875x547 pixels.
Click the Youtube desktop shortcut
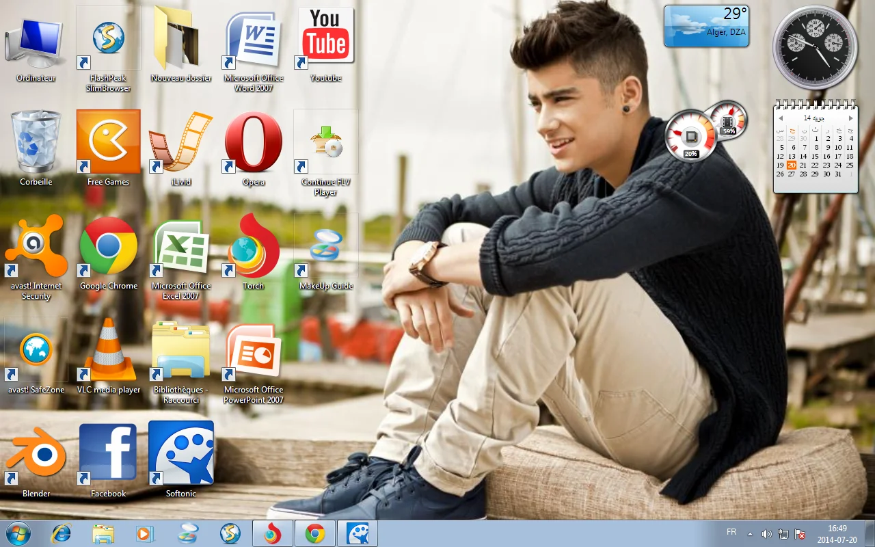click(x=325, y=38)
